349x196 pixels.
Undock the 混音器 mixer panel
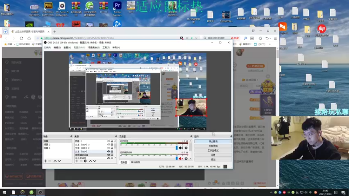pyautogui.click(x=191, y=136)
